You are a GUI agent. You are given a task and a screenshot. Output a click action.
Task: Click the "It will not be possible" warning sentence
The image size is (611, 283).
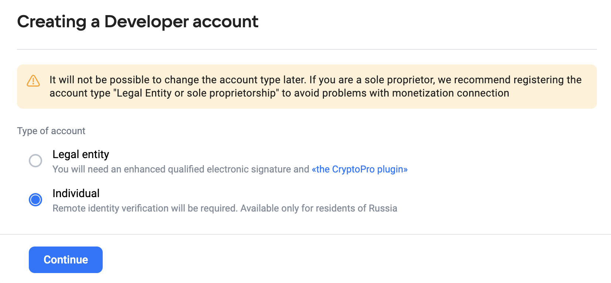point(177,80)
